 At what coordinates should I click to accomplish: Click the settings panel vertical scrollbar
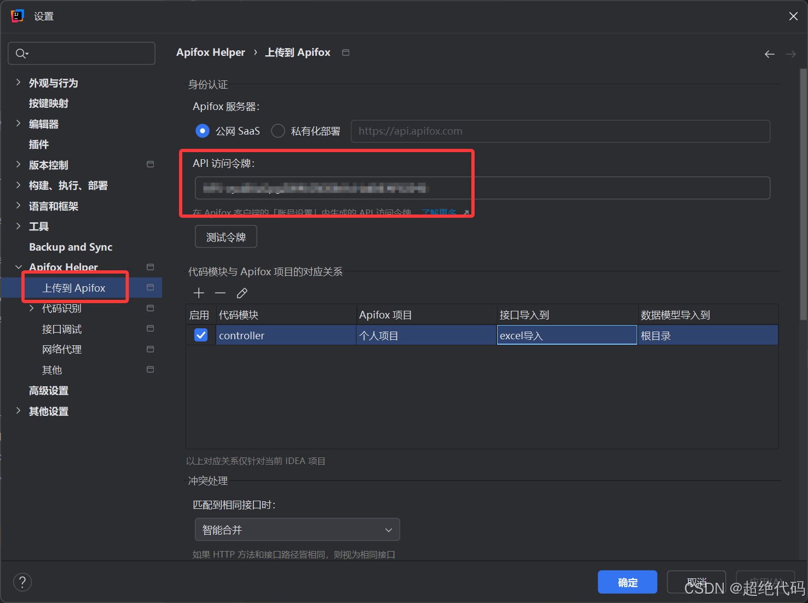pos(803,194)
